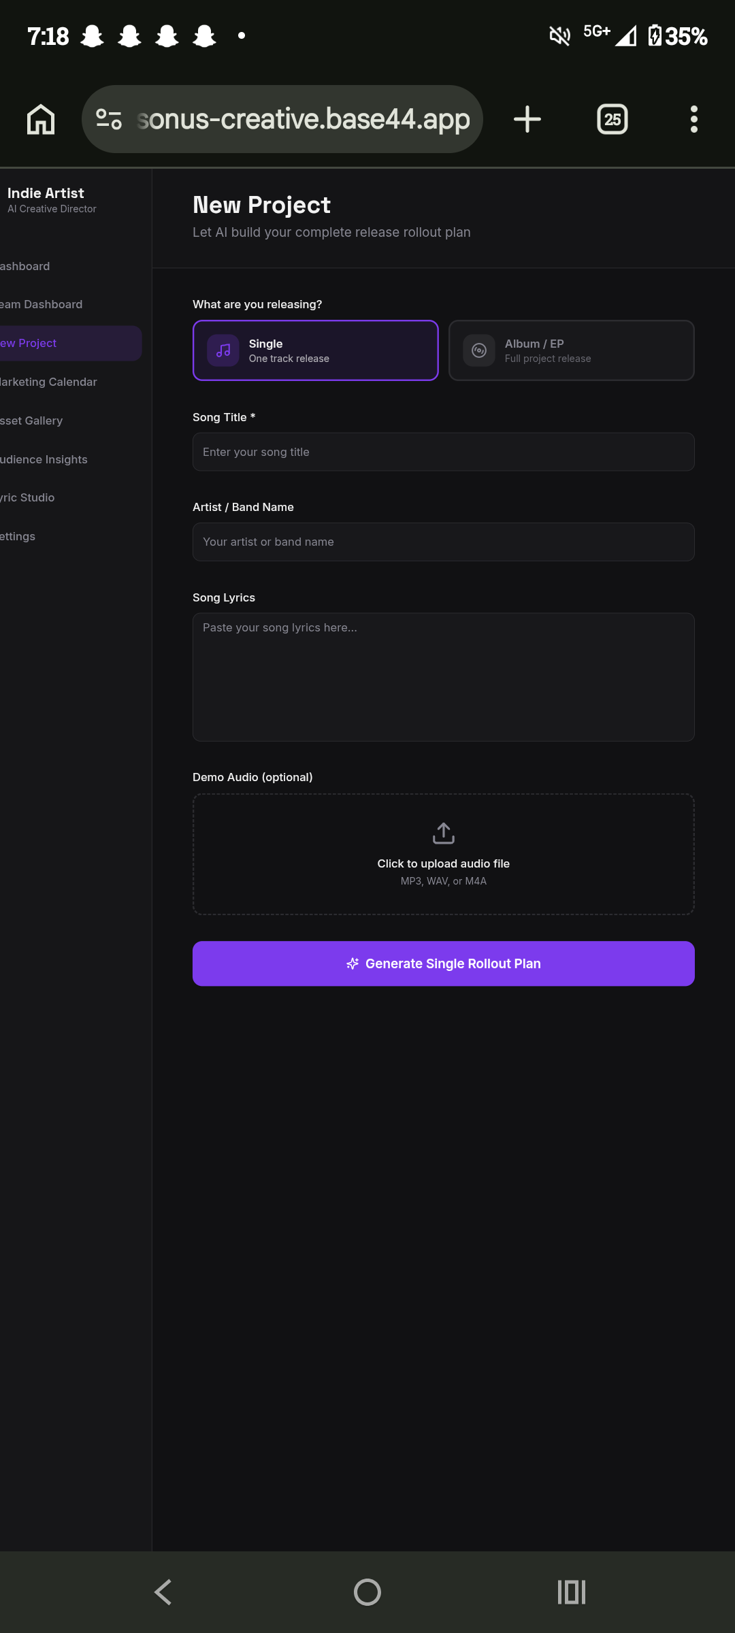Select Single one track release option
This screenshot has height=1633, width=735.
(316, 350)
